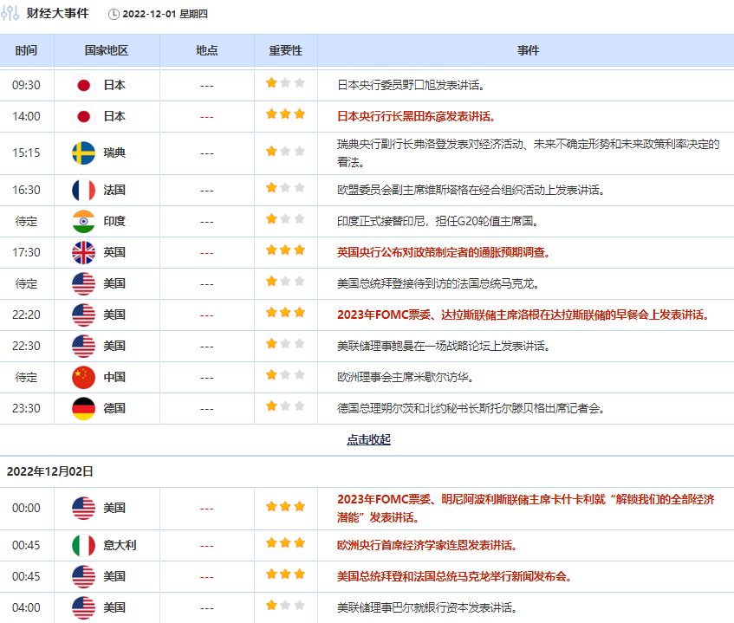Click the Germany flag icon

[83, 408]
